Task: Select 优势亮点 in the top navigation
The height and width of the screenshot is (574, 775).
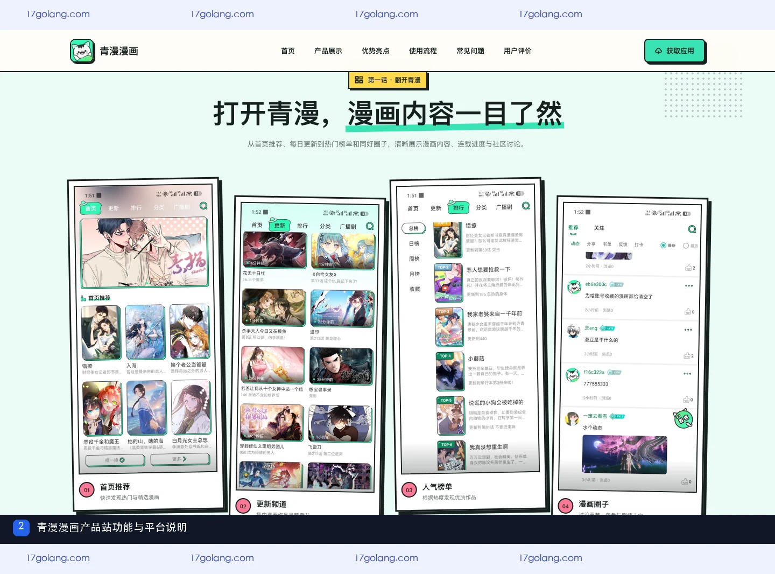Action: [376, 51]
